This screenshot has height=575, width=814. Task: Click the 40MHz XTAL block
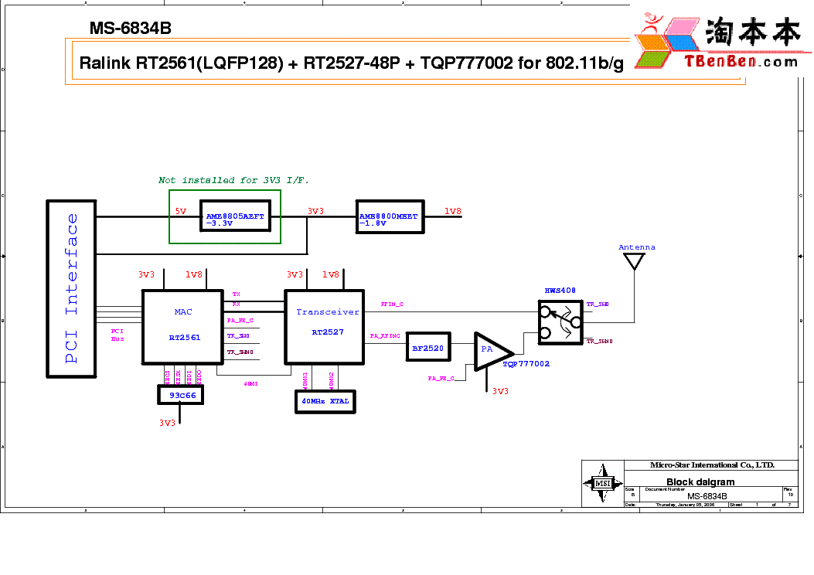[x=325, y=402]
